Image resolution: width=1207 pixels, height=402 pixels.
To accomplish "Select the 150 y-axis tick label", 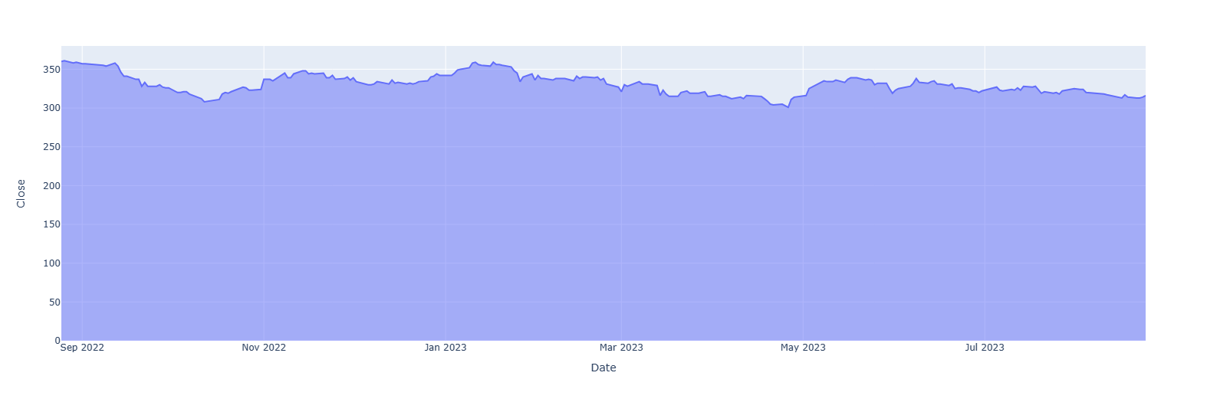I will tap(51, 224).
